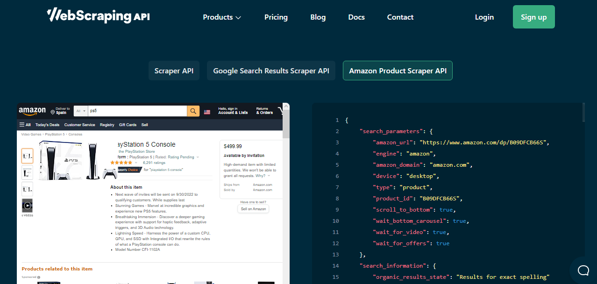Switch to the Scraper API option
The image size is (597, 284).
(174, 71)
